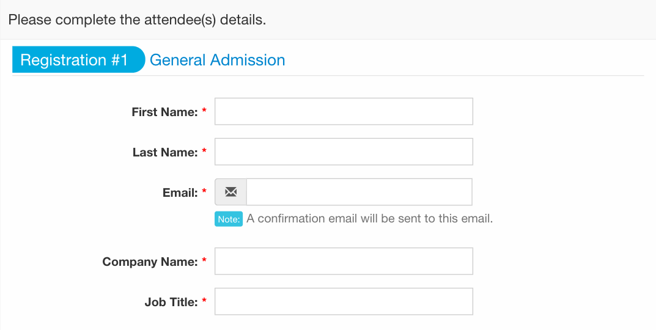
Task: Click the required asterisk beside Last Name
Action: (204, 150)
